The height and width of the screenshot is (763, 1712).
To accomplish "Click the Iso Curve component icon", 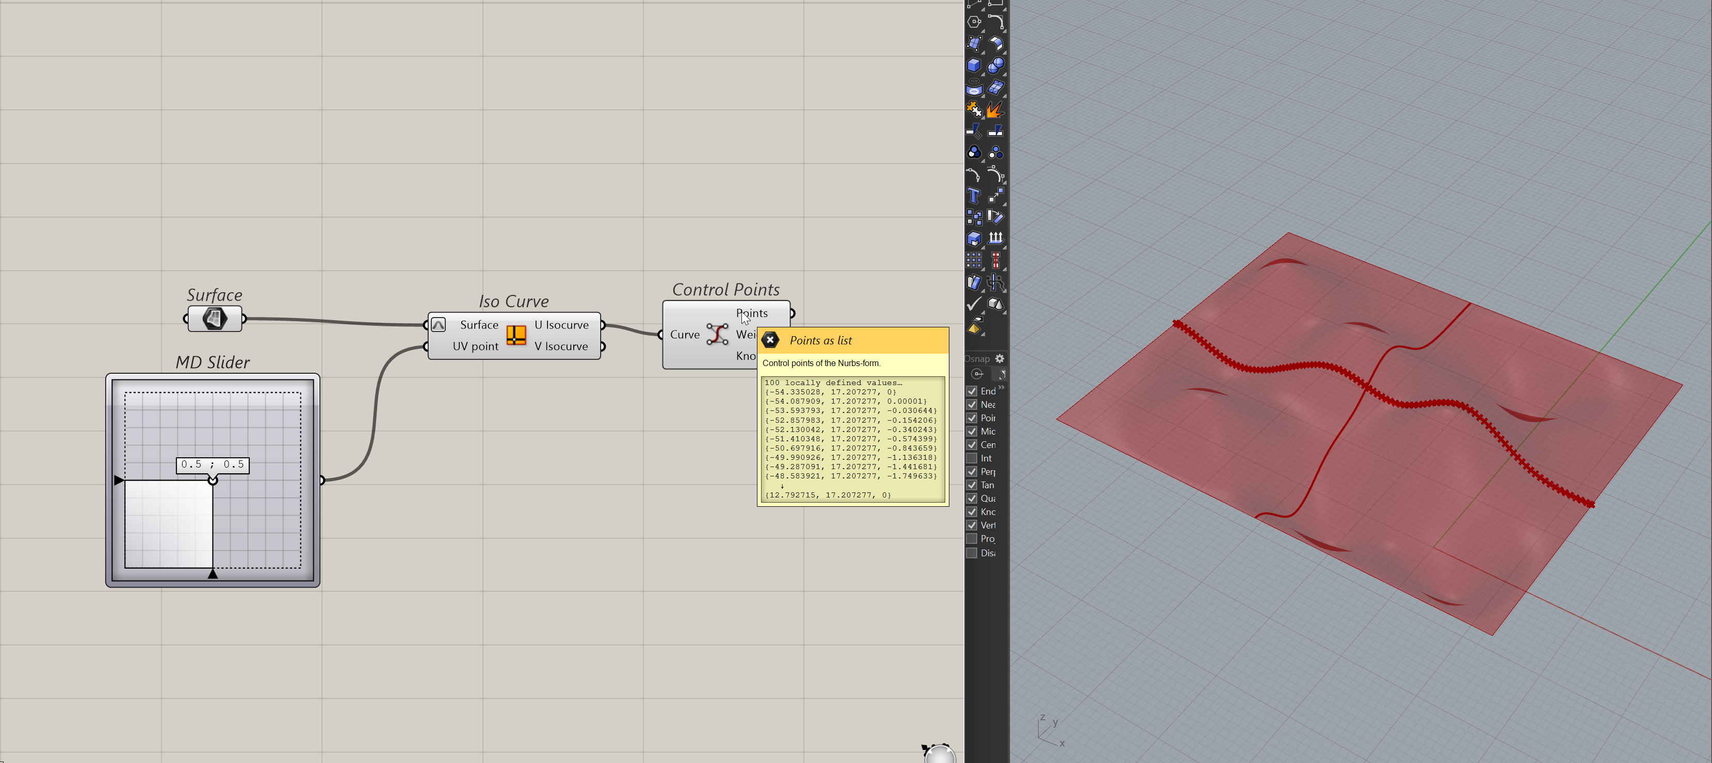I will pyautogui.click(x=516, y=335).
